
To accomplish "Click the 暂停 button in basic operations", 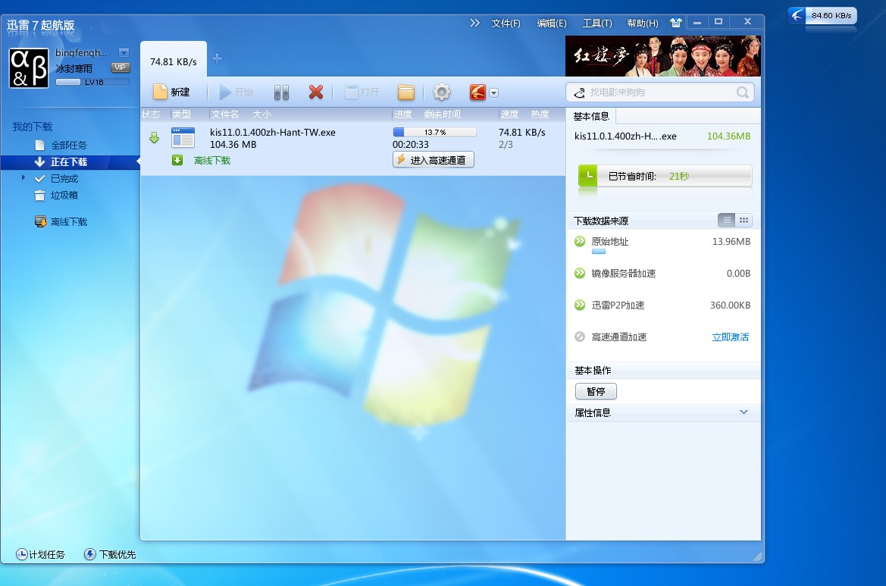I will 596,391.
